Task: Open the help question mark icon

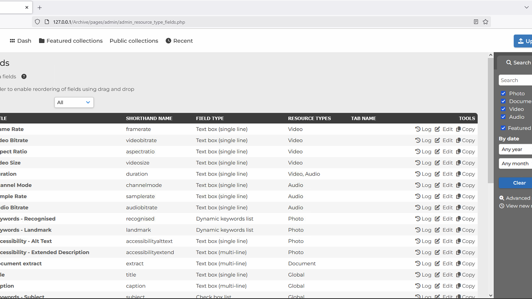Action: tap(24, 77)
